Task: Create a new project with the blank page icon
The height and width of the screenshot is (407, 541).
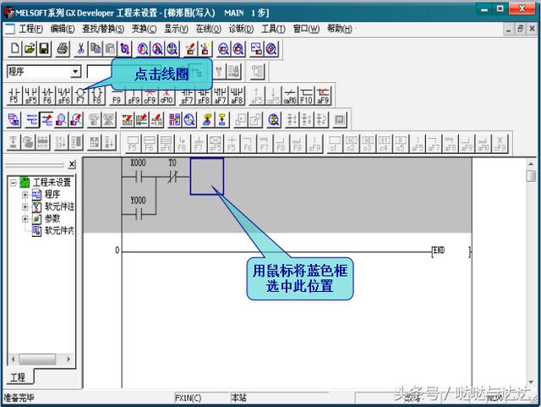Action: pyautogui.click(x=14, y=49)
